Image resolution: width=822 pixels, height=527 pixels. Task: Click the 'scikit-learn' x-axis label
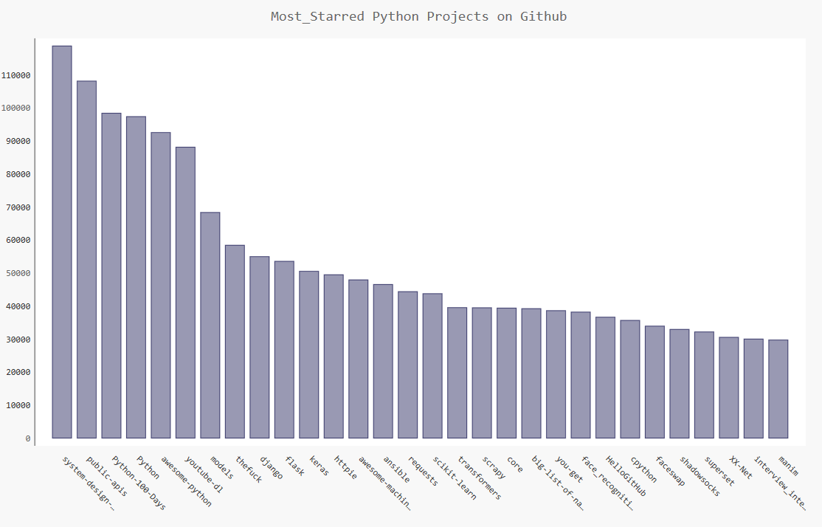[x=455, y=478]
